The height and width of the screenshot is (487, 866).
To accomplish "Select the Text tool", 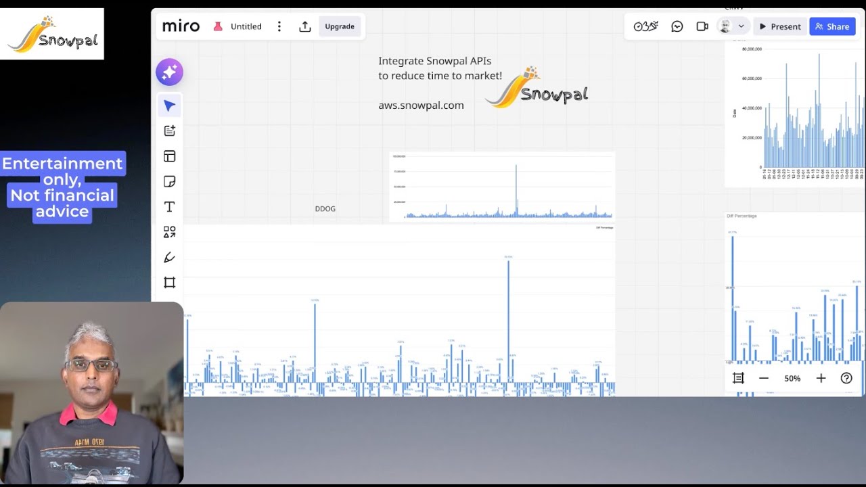I will tap(169, 207).
